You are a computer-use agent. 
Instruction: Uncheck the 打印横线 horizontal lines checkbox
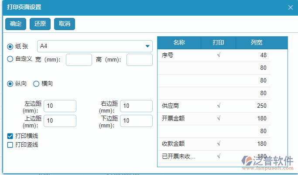[x=10, y=136]
